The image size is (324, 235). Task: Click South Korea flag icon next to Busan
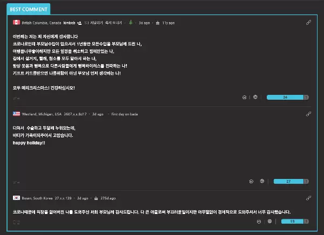pos(16,198)
